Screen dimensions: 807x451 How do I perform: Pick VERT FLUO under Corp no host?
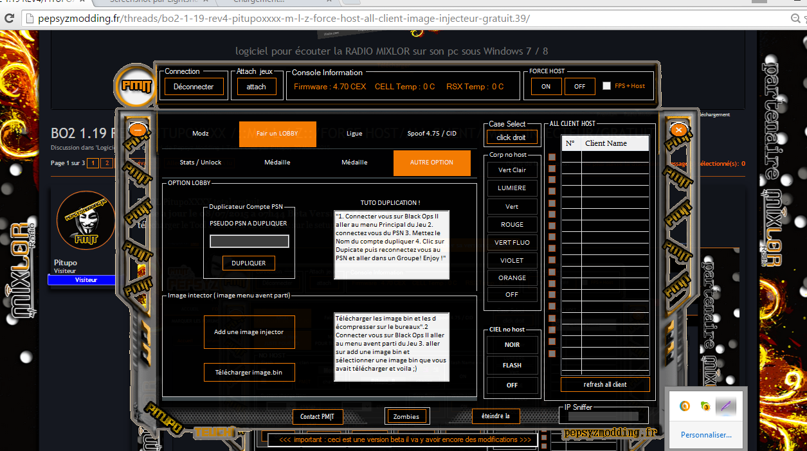[x=512, y=243]
